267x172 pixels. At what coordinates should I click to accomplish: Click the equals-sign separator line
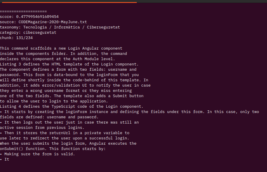[x=23, y=11]
